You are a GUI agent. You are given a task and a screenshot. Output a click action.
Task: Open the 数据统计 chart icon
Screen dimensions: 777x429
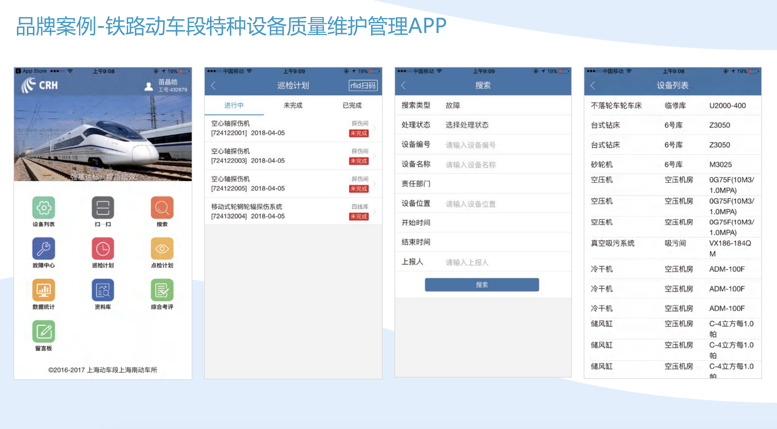click(44, 290)
